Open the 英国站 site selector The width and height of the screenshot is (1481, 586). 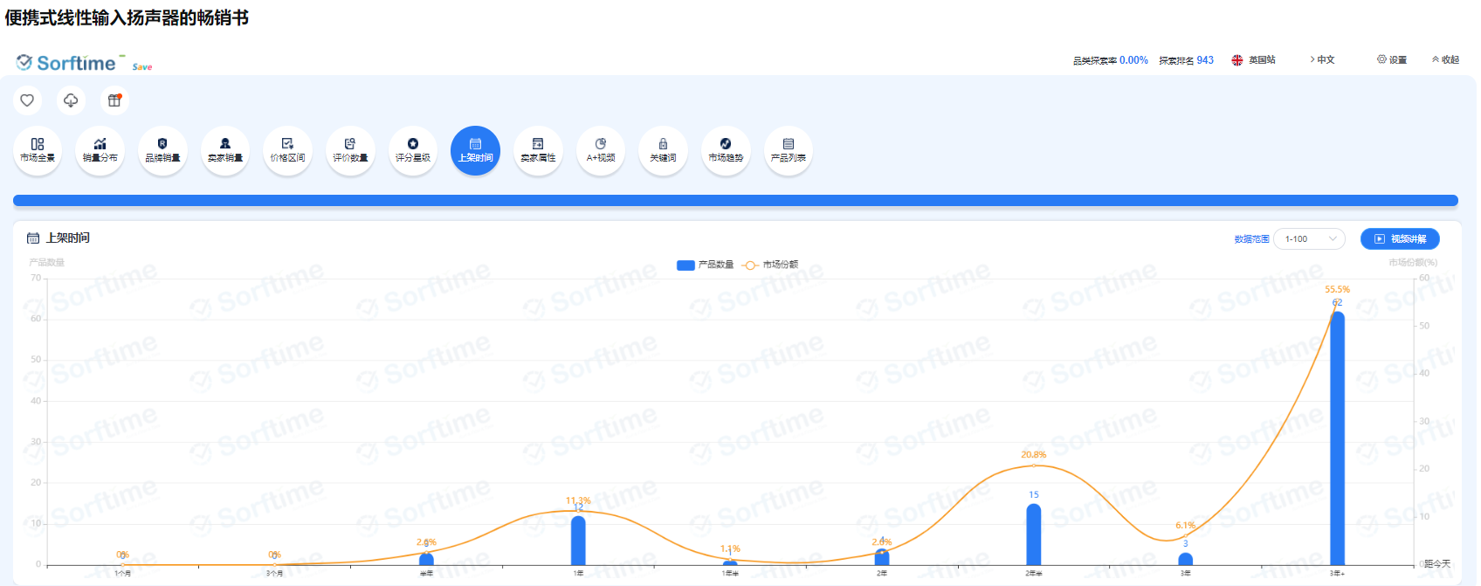pos(1254,60)
